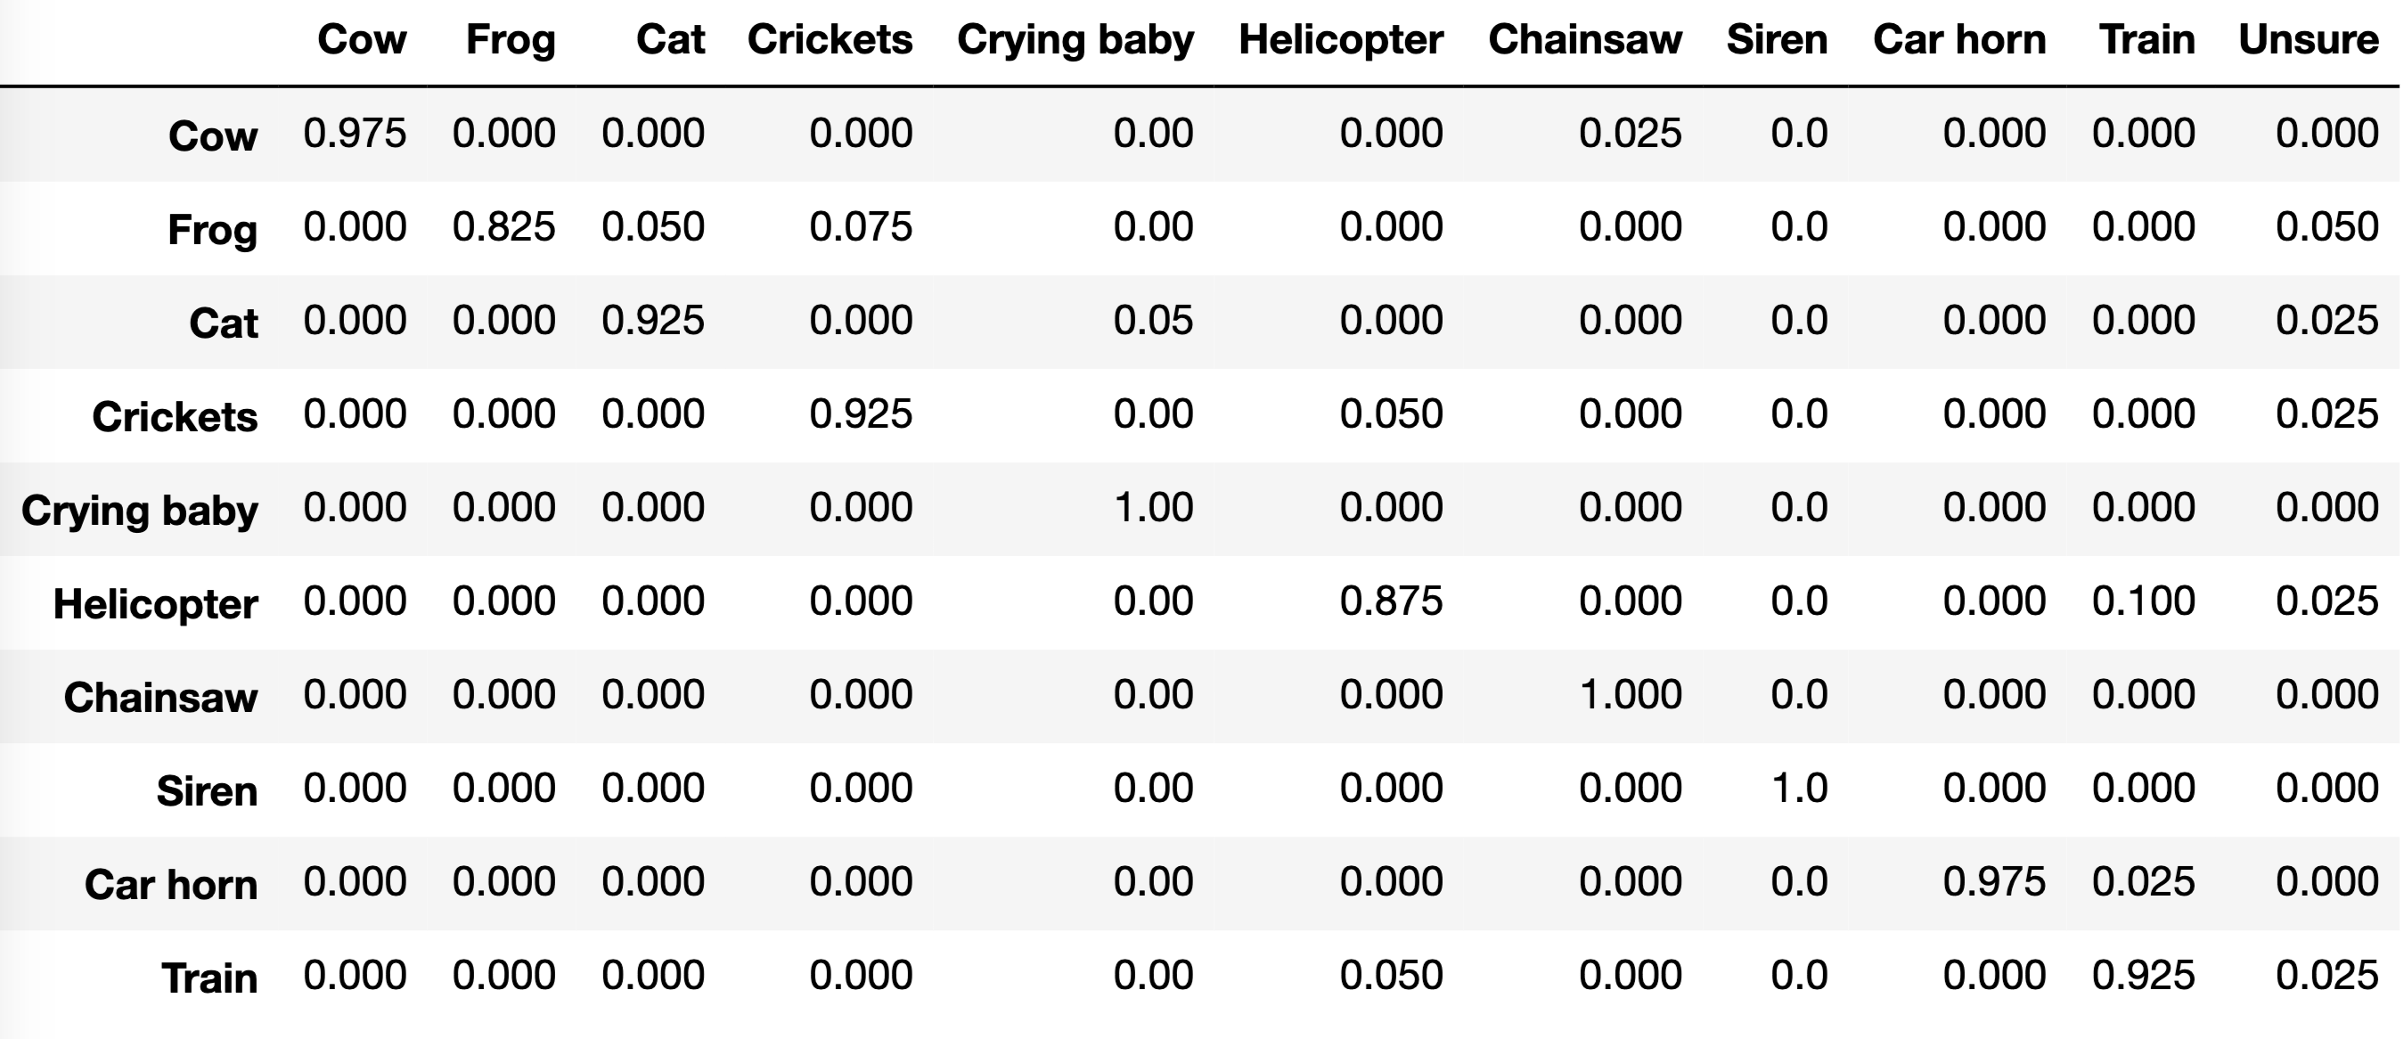
Task: Click the Crickets row label
Action: (175, 416)
